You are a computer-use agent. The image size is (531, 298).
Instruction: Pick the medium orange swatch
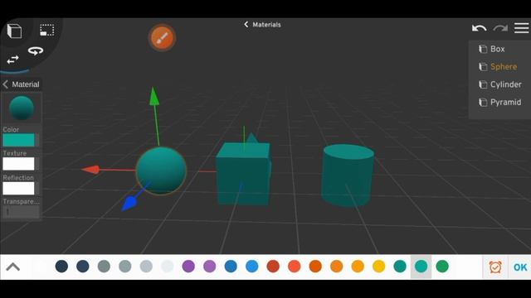pyautogui.click(x=337, y=267)
